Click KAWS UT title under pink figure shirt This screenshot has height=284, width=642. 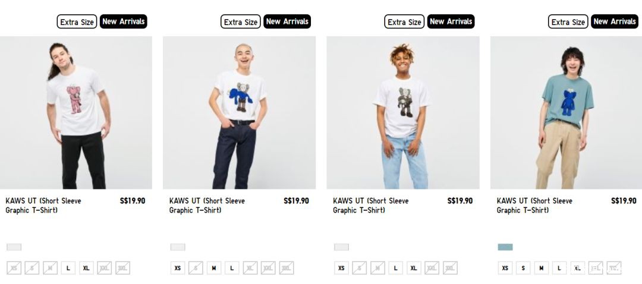tap(43, 206)
